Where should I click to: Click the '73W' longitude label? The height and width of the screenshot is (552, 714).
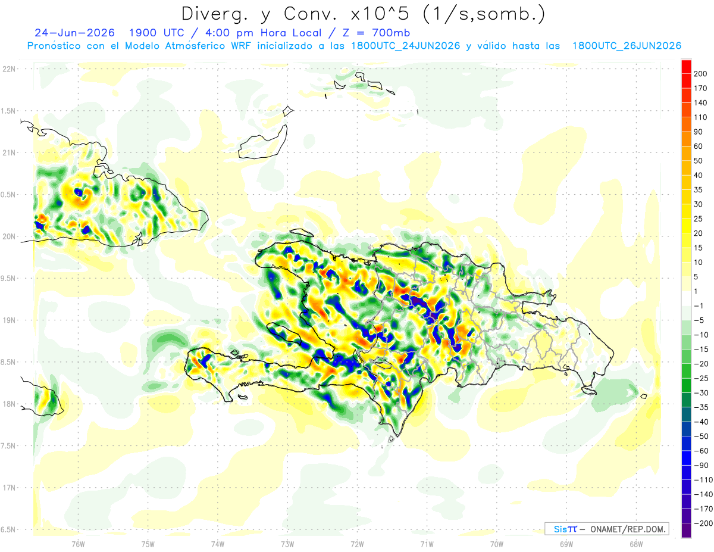pos(287,543)
